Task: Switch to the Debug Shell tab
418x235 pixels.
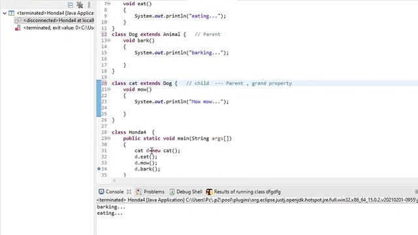Action: 189,191
